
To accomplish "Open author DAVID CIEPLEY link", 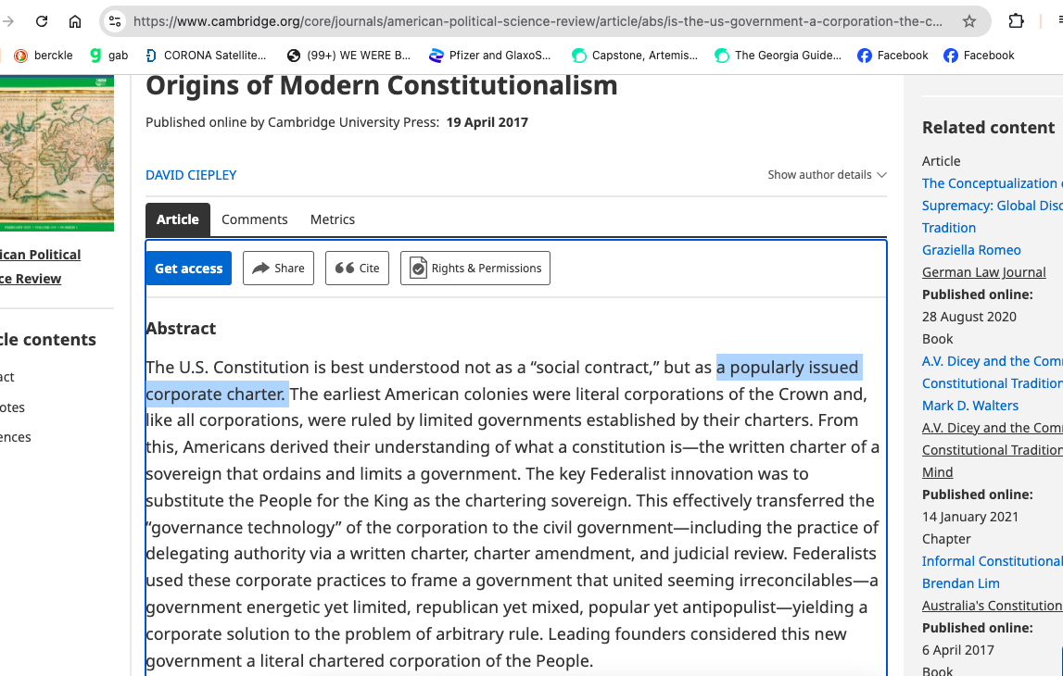I will 191,175.
